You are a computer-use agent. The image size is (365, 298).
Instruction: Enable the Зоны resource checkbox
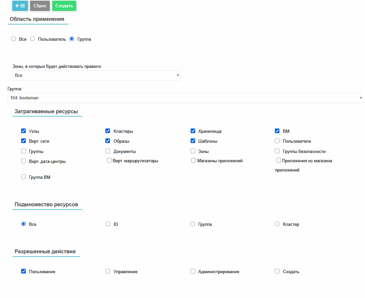[x=193, y=151]
